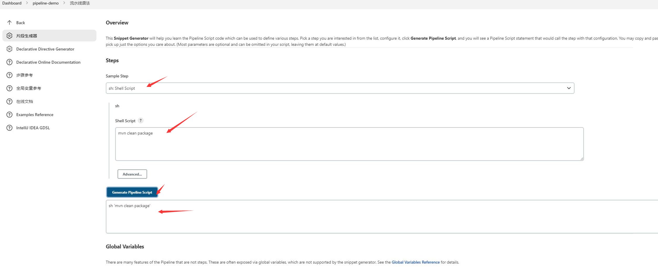Follow the Global Variables Reference link
This screenshot has width=658, height=267.
tap(416, 262)
